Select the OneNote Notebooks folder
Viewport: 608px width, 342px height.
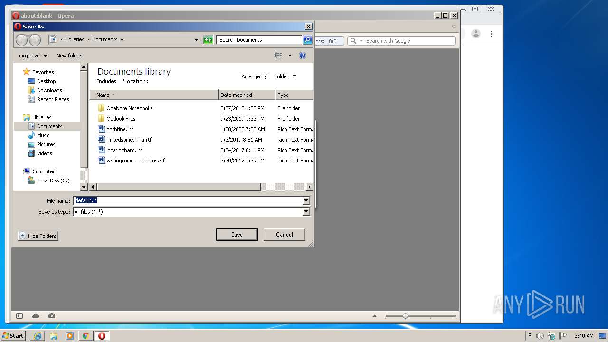(x=125, y=108)
